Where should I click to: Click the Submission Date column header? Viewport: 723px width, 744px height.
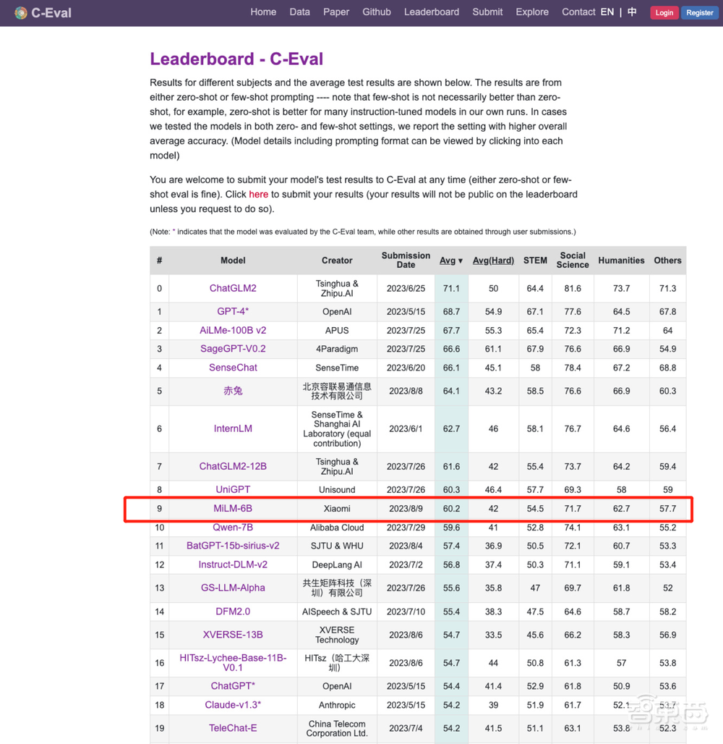406,261
